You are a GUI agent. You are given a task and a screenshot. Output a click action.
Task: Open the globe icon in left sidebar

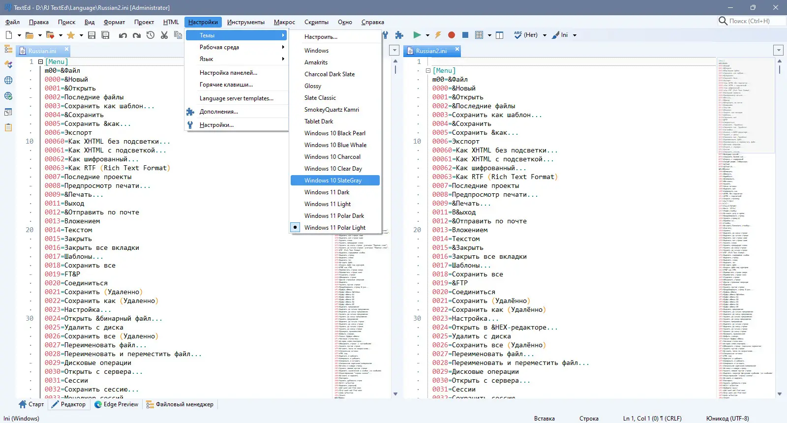(8, 80)
